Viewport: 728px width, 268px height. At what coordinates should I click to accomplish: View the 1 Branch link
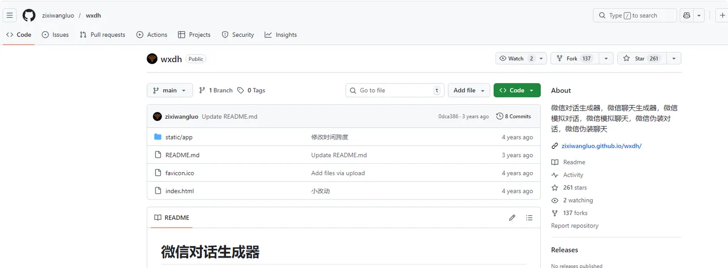click(x=216, y=90)
